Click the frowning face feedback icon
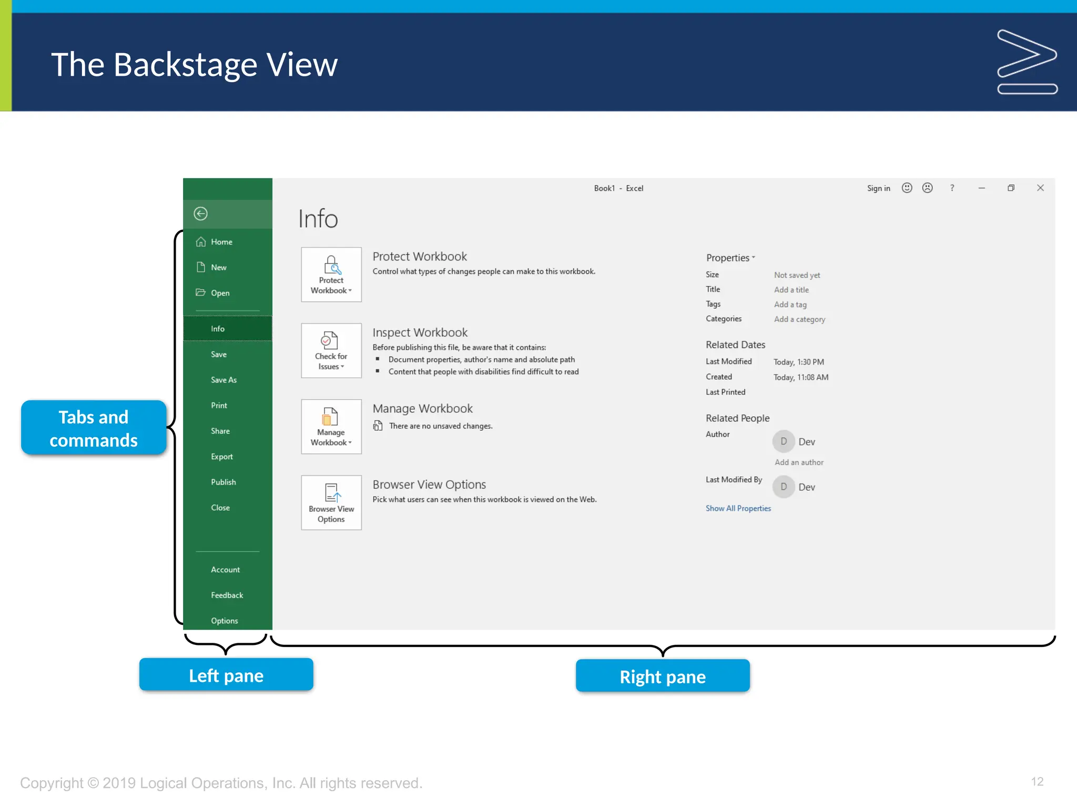 tap(928, 188)
